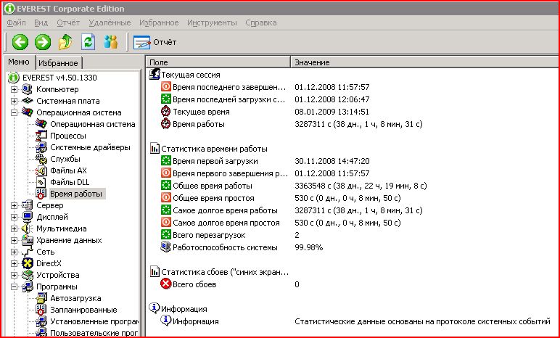Expand the Дисплей tree node
This screenshot has height=338, width=560.
14,217
